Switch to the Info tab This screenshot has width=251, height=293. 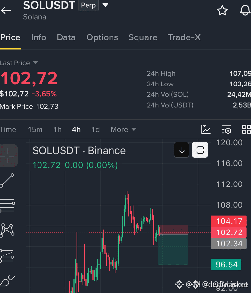(x=39, y=37)
